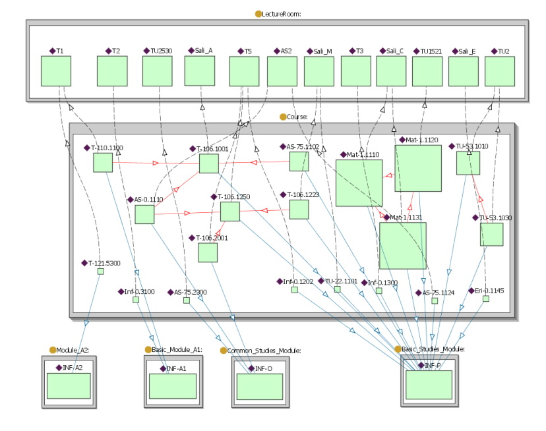
Task: Click the Inf-0.1202 course label
Action: click(298, 281)
